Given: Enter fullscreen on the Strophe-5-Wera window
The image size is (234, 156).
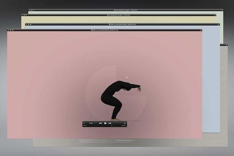Looking at the screenshot, I should point(222,10).
